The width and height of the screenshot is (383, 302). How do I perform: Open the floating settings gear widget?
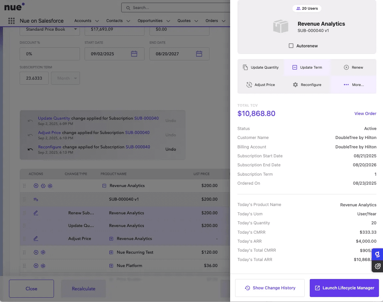pyautogui.click(x=378, y=266)
